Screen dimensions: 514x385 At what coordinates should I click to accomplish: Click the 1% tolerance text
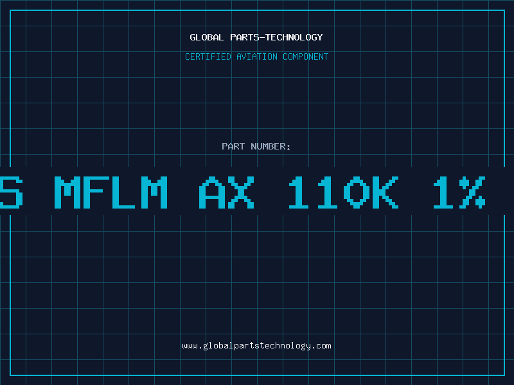click(459, 193)
